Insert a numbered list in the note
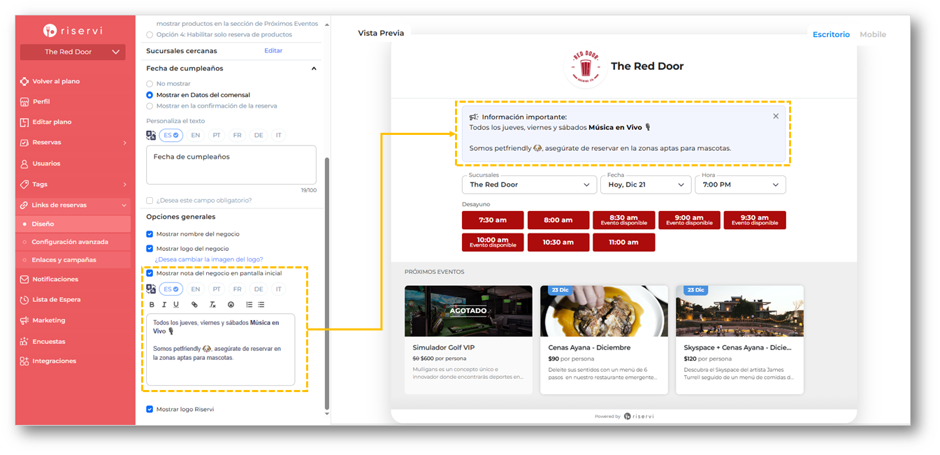 pyautogui.click(x=250, y=305)
